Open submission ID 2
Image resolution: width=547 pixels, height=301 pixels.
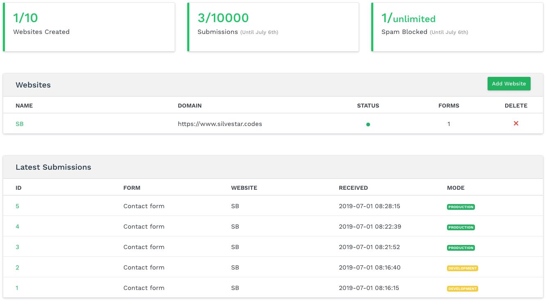(17, 267)
